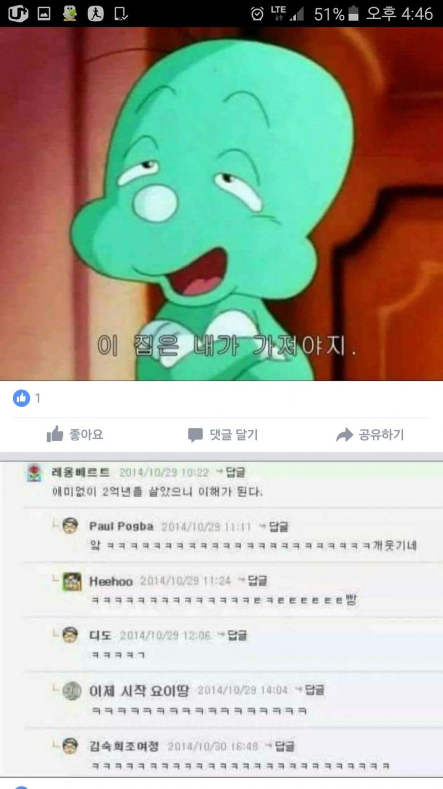Tap 답글 reply link beside Paul Pogba
Image resolution: width=443 pixels, height=789 pixels.
click(x=274, y=526)
